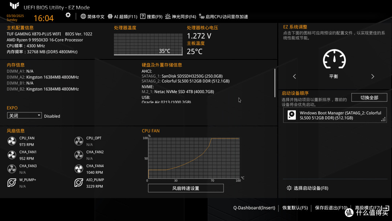Click the Windows Boot Manager disk icon
Image resolution: width=392 pixels, height=221 pixels.
291,115
